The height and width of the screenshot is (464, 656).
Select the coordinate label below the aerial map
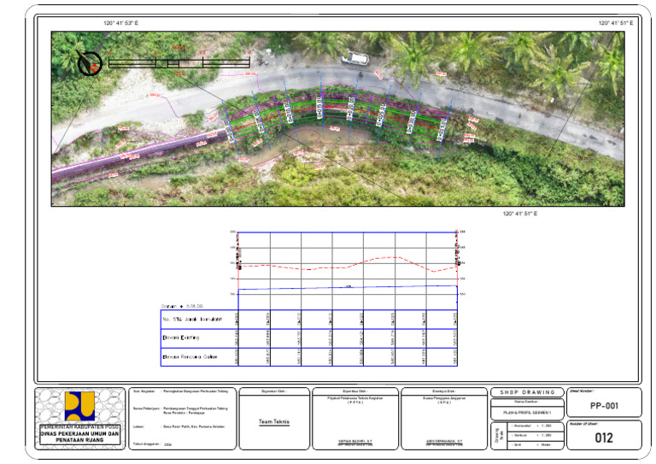click(520, 214)
